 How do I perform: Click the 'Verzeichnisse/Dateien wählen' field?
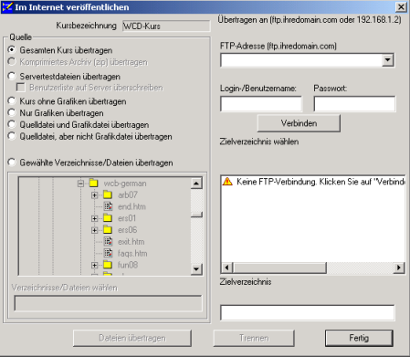click(108, 303)
